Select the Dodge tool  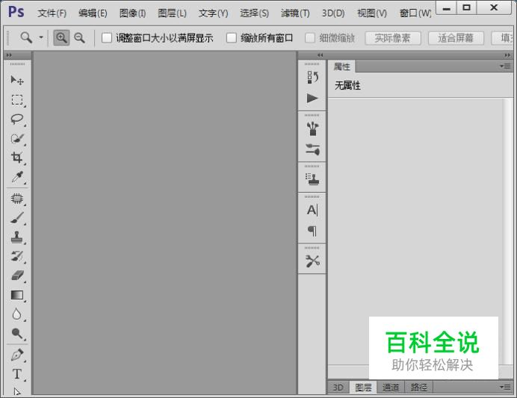point(17,334)
